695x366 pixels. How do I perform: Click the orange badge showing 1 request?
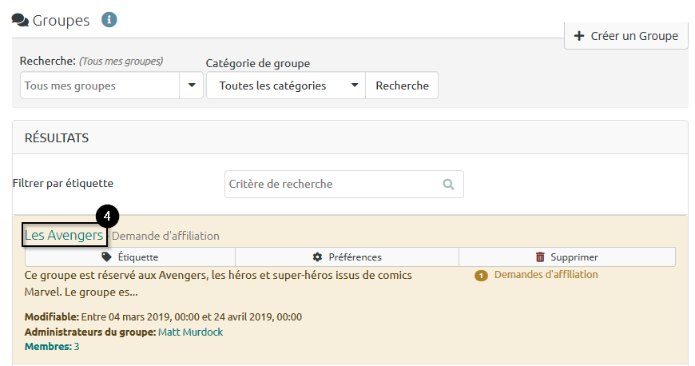coord(481,276)
